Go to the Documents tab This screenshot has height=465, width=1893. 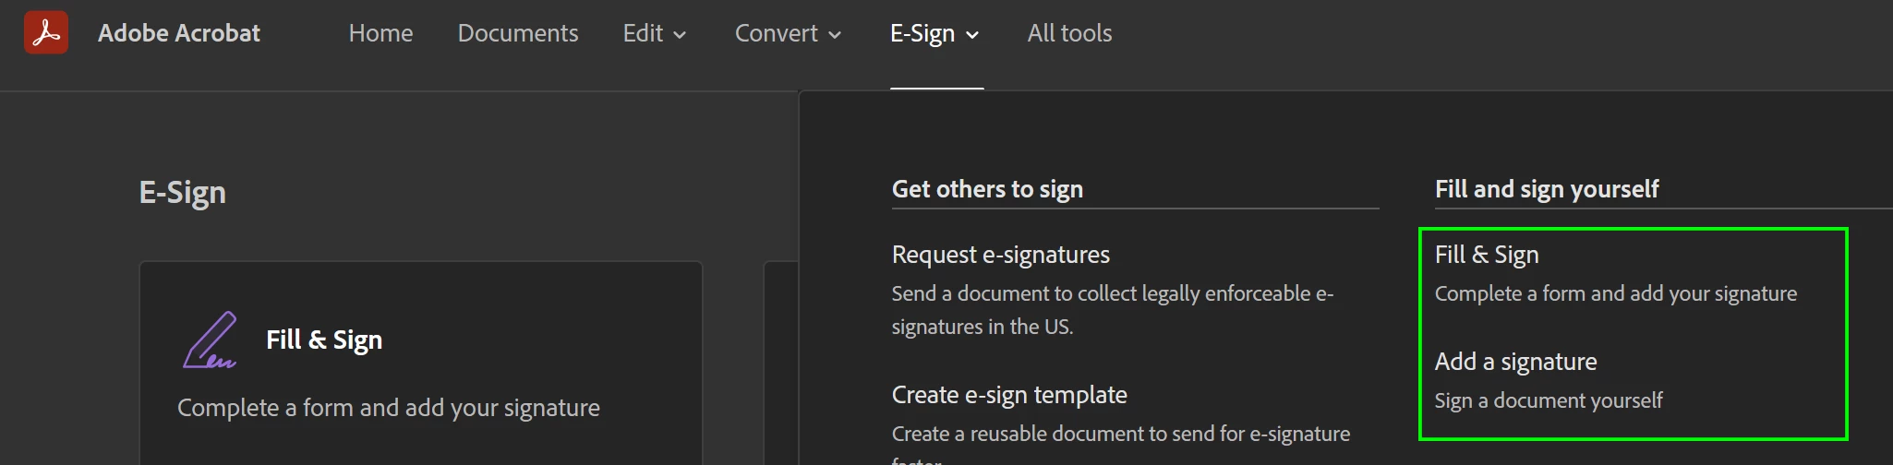[518, 33]
